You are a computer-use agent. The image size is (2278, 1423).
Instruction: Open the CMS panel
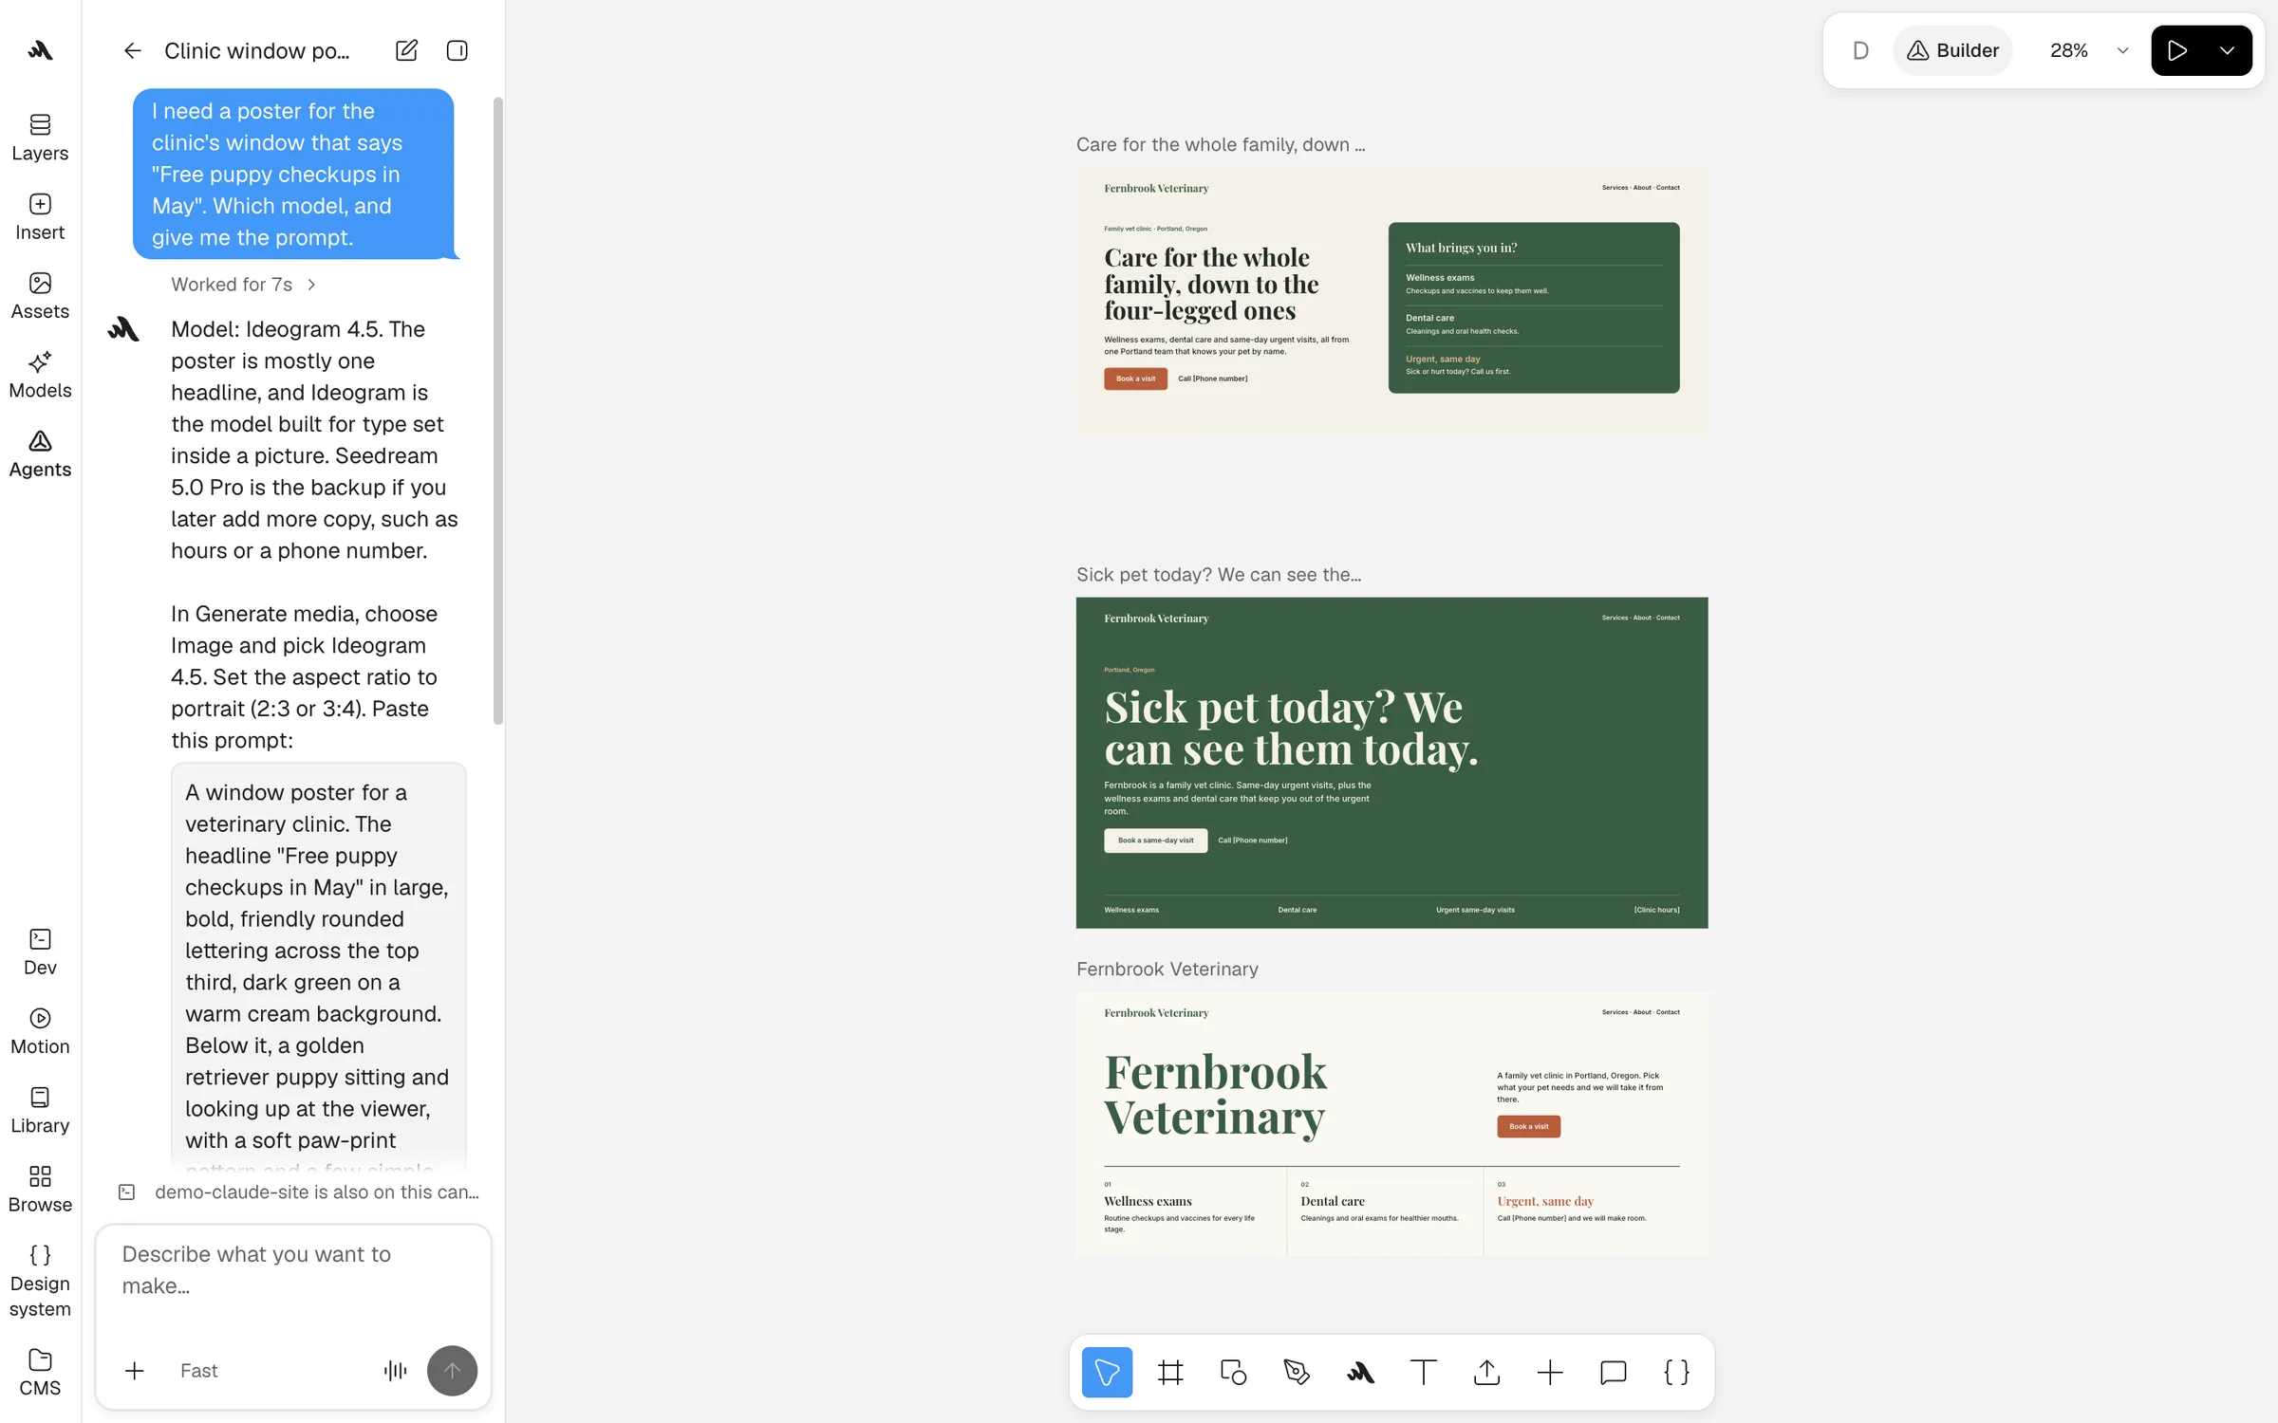pos(40,1373)
